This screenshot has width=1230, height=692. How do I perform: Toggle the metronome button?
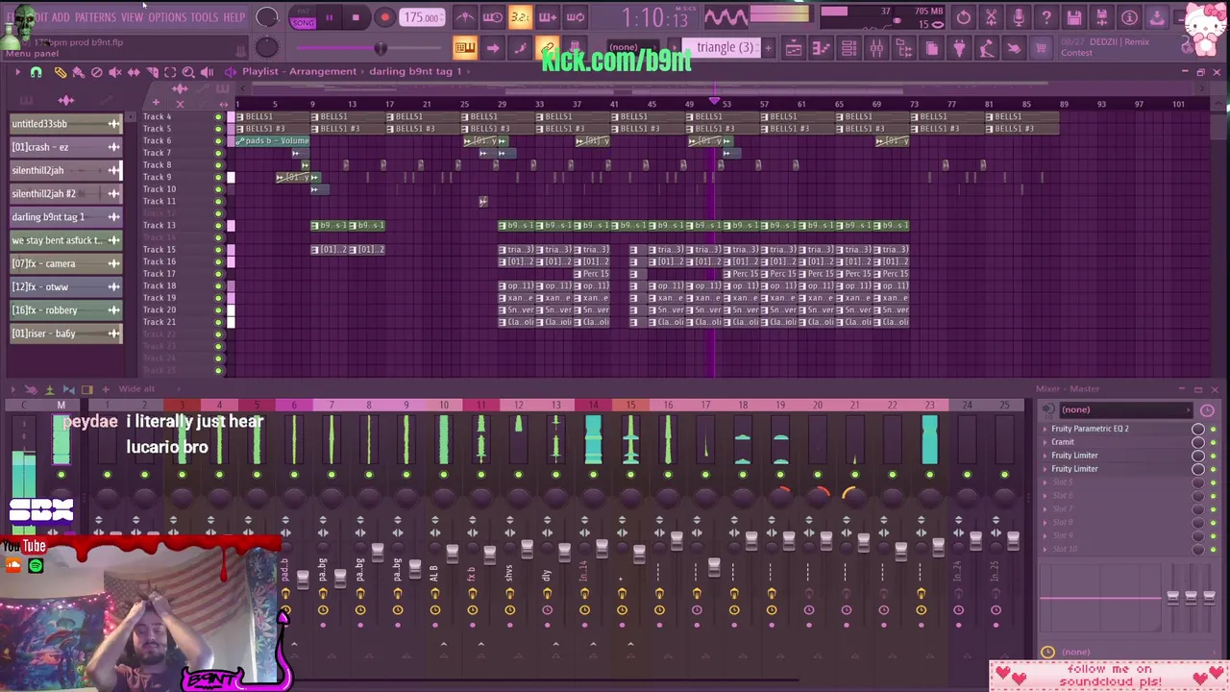coord(464,17)
